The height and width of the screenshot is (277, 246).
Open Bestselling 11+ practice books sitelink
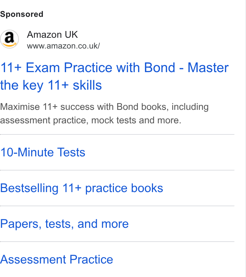click(x=82, y=188)
